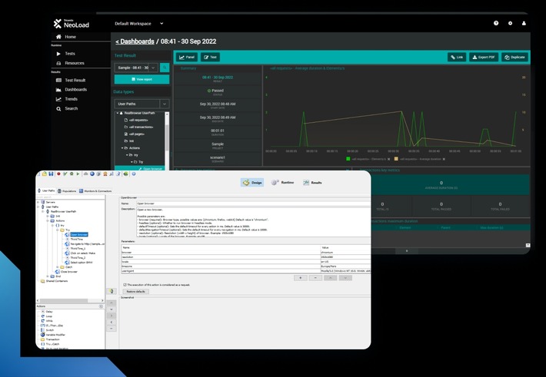Click the plus button below parameters table
The height and width of the screenshot is (377, 546).
[x=301, y=277]
